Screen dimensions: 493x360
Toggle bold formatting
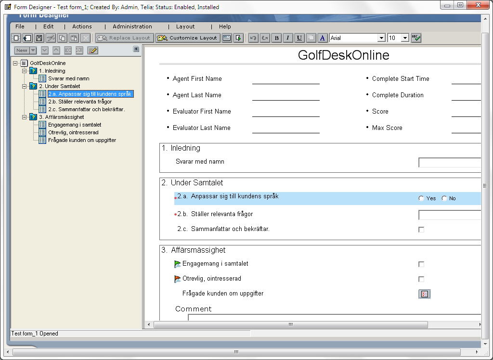coord(276,38)
